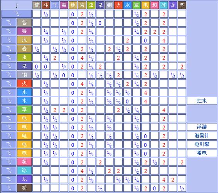Select the 毒 row type label
Image resolution: width=219 pixels, height=193 pixels.
pyautogui.click(x=24, y=31)
